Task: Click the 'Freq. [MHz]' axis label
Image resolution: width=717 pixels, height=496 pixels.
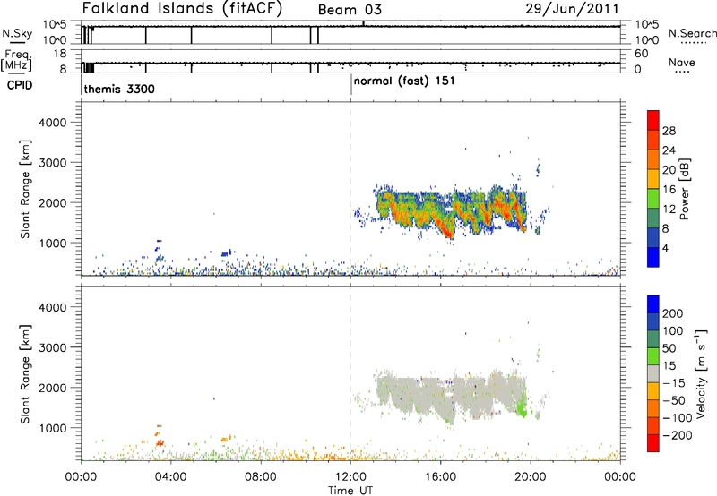Action: tap(16, 61)
